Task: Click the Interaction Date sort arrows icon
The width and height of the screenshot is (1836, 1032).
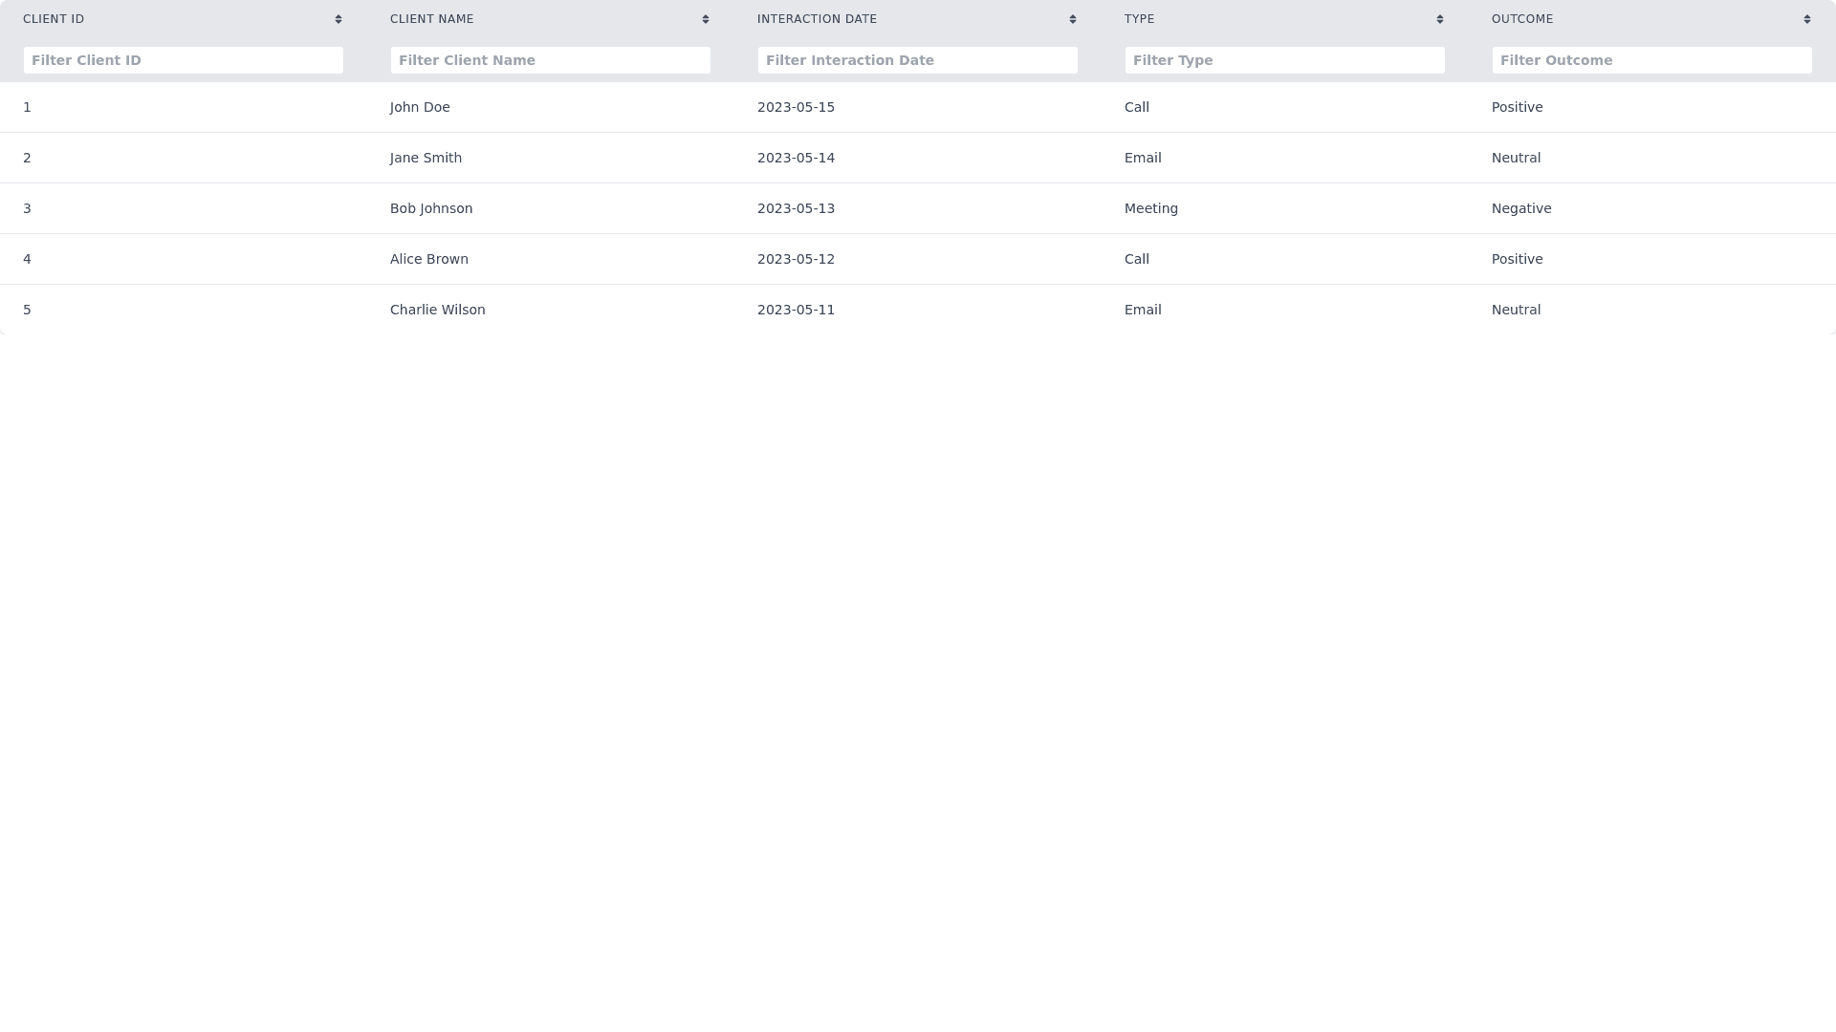Action: 1073,19
